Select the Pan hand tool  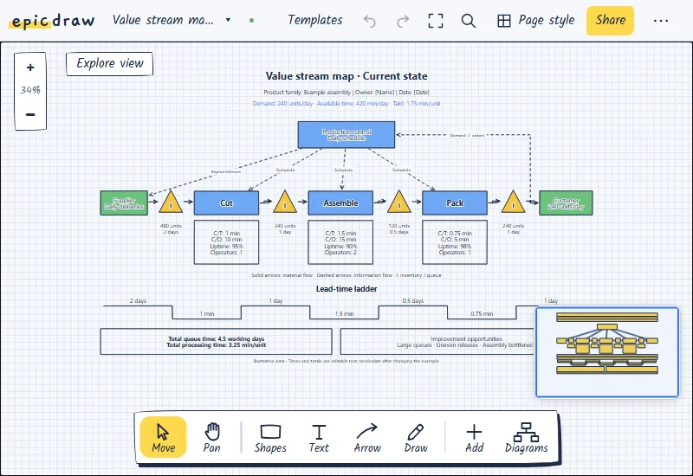(x=211, y=437)
